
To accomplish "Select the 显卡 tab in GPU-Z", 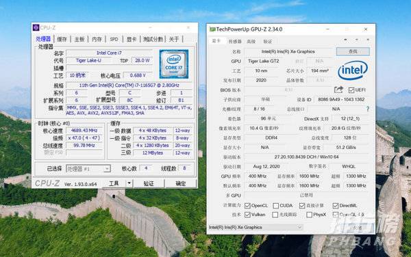I will click(216, 41).
